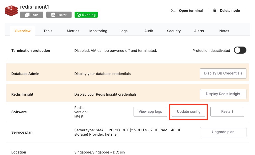Open the Security tab
The height and width of the screenshot is (155, 255).
[174, 31]
